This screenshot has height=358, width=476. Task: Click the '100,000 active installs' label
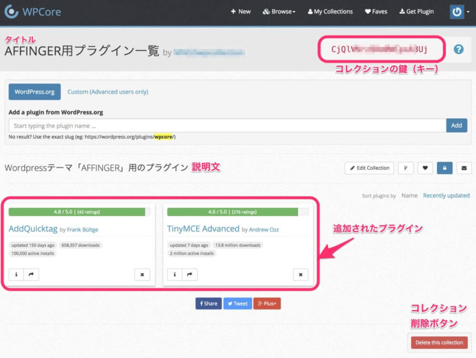tap(33, 253)
